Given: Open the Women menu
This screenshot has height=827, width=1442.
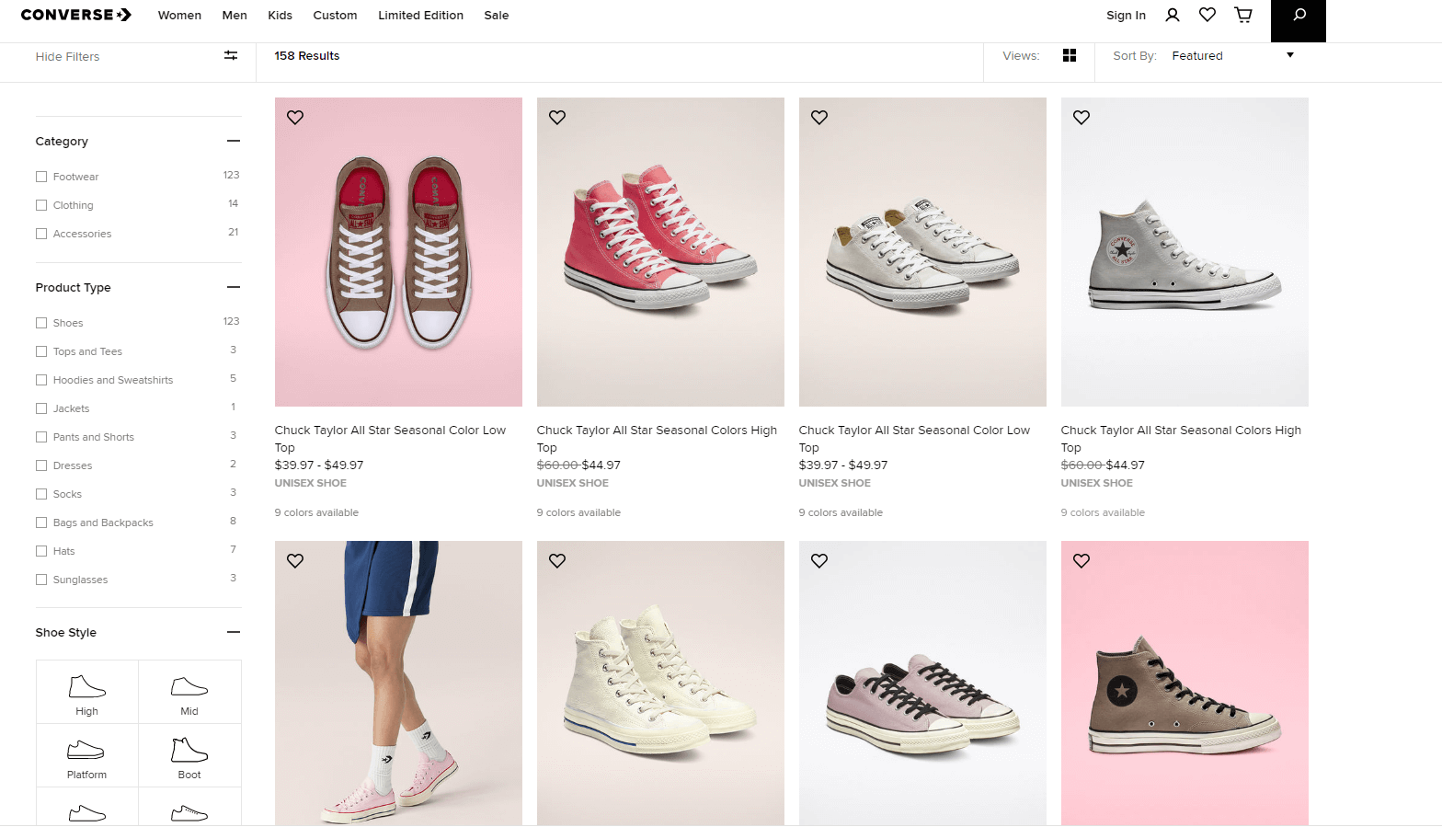Looking at the screenshot, I should pos(179,16).
